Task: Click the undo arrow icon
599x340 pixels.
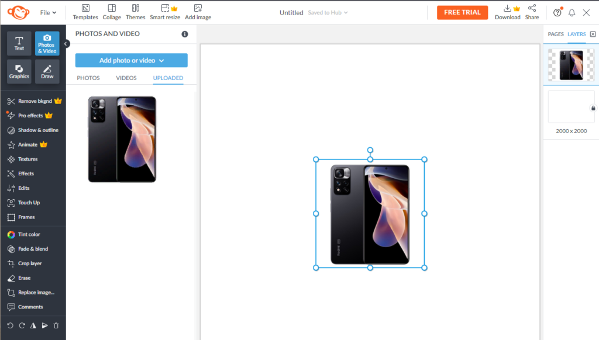Action: coord(10,325)
